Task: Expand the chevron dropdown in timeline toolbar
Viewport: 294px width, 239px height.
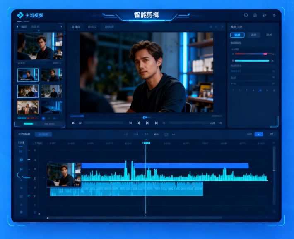Action: (x=174, y=135)
